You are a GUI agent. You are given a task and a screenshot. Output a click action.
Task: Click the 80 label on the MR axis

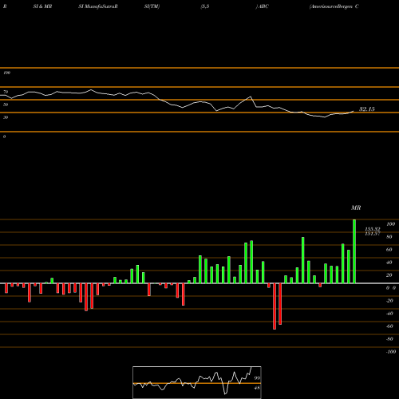(389, 237)
